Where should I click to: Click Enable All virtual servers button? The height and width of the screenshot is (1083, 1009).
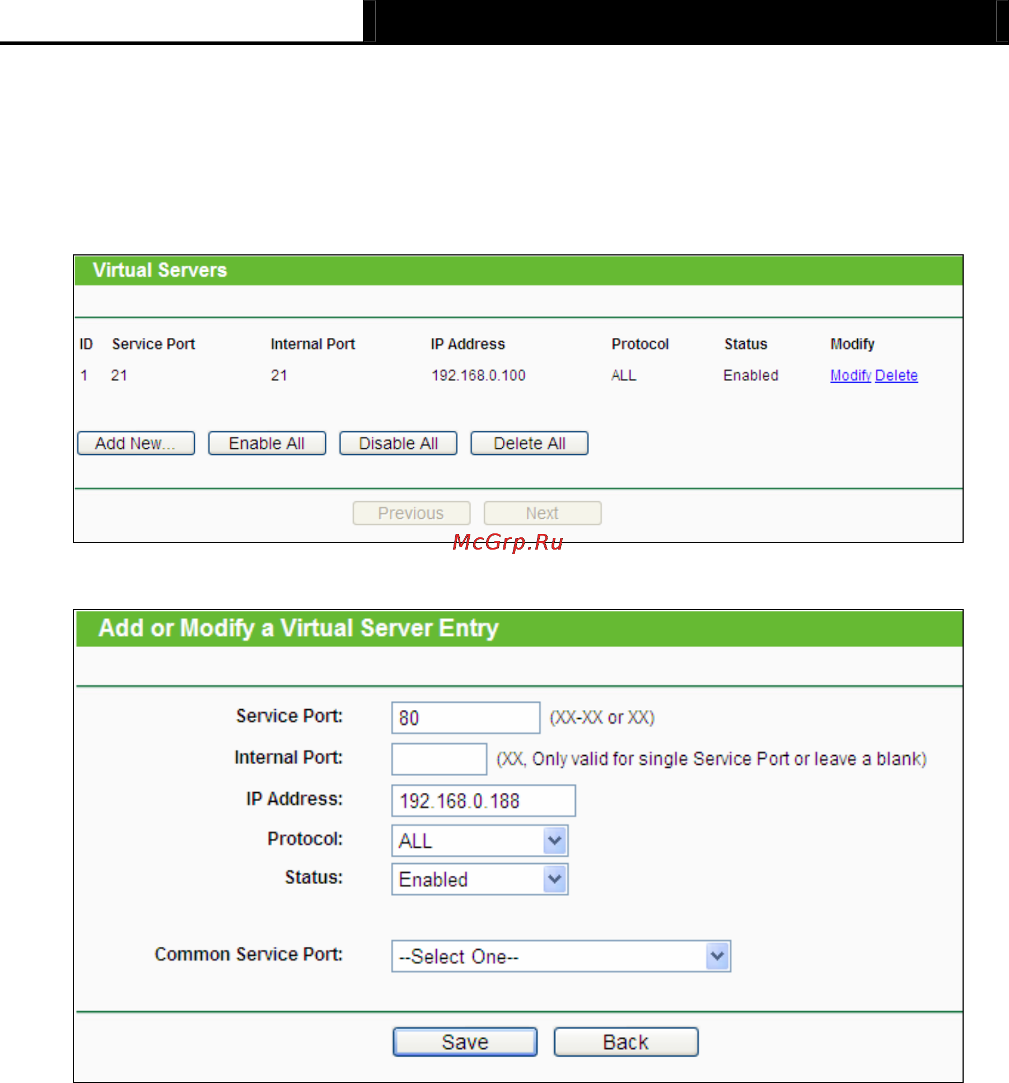267,443
